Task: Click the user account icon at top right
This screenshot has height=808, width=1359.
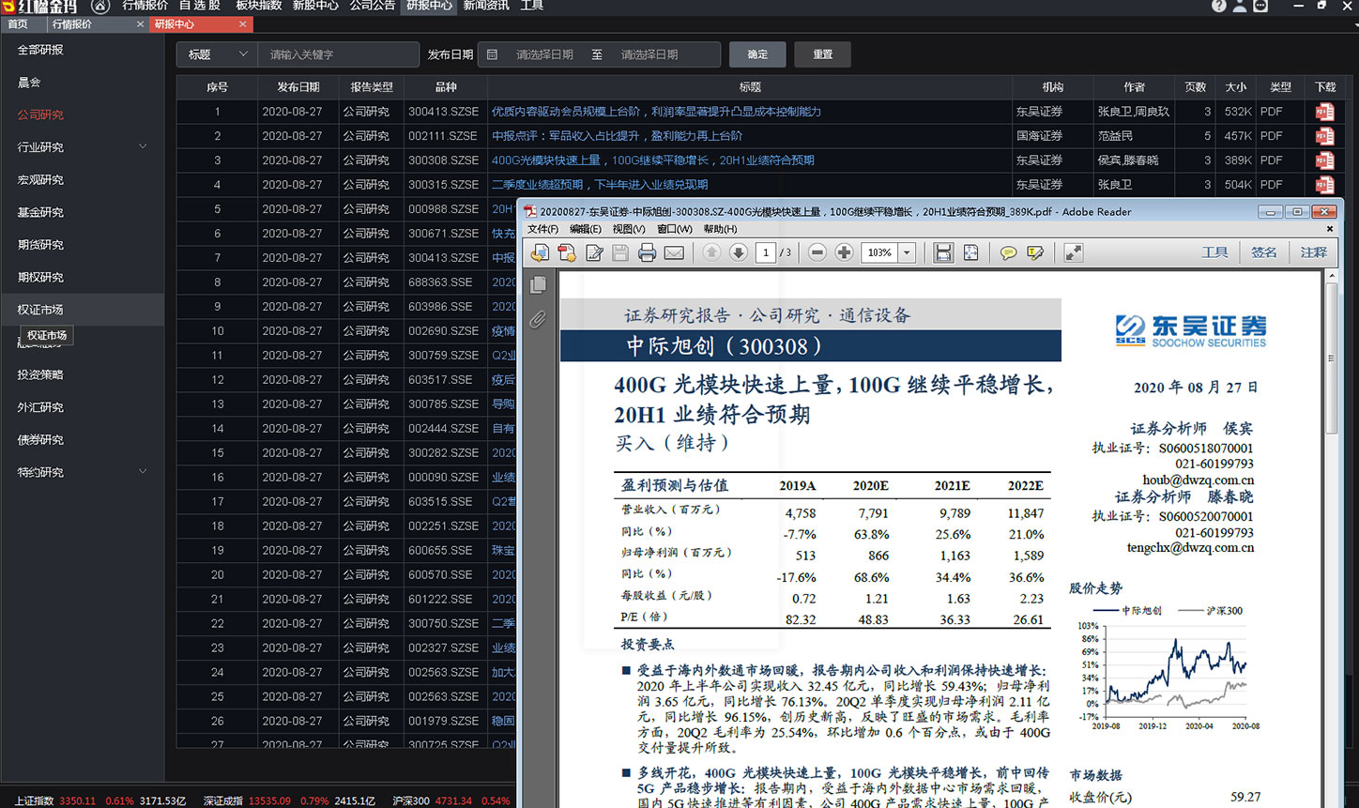Action: coord(1240,6)
